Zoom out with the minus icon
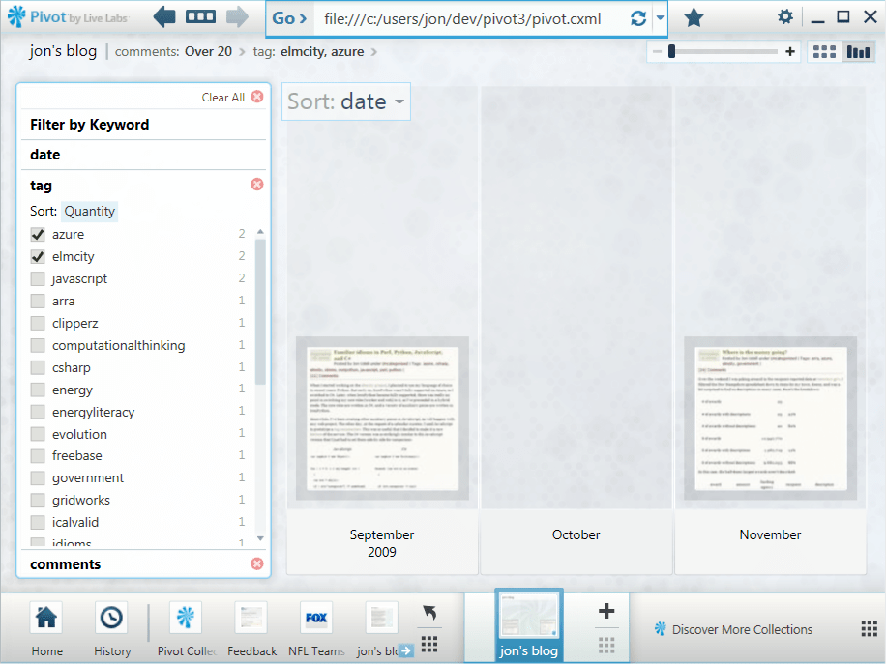 [x=657, y=52]
